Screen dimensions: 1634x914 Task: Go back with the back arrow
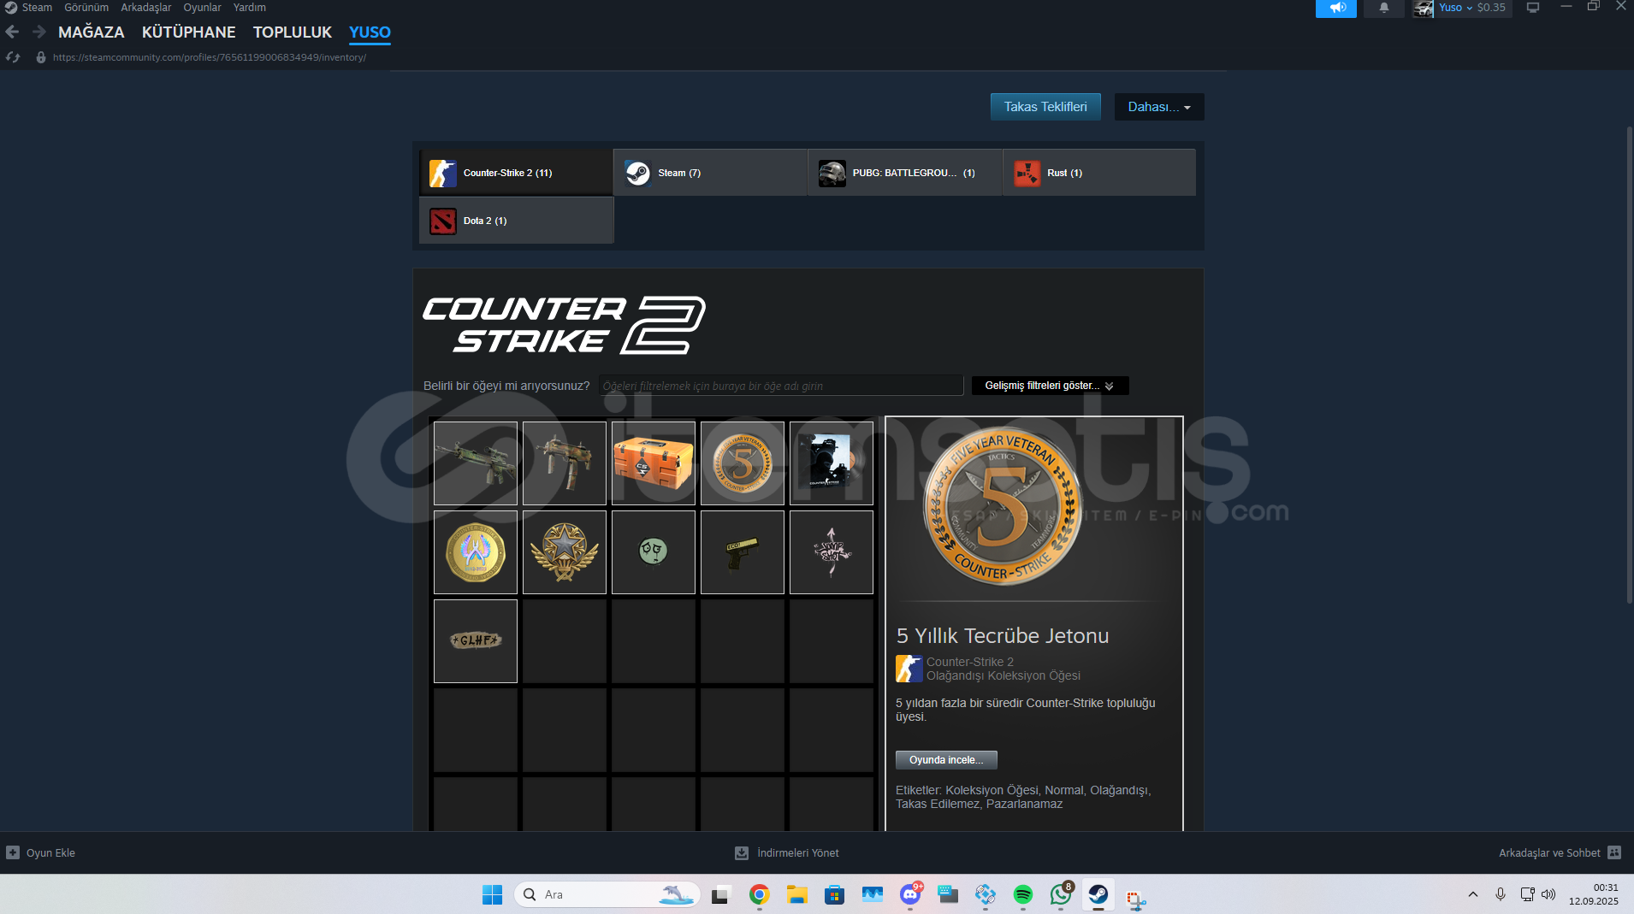[12, 32]
